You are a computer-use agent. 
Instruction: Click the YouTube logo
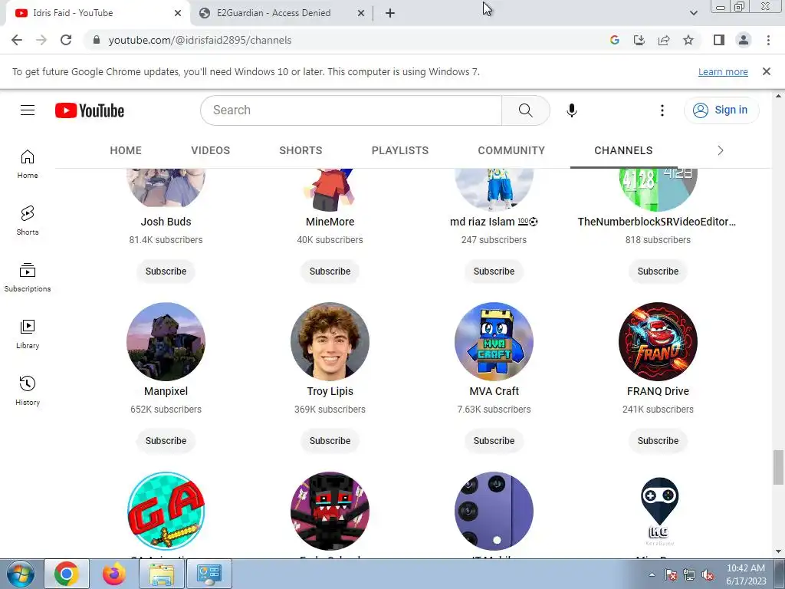tap(90, 110)
